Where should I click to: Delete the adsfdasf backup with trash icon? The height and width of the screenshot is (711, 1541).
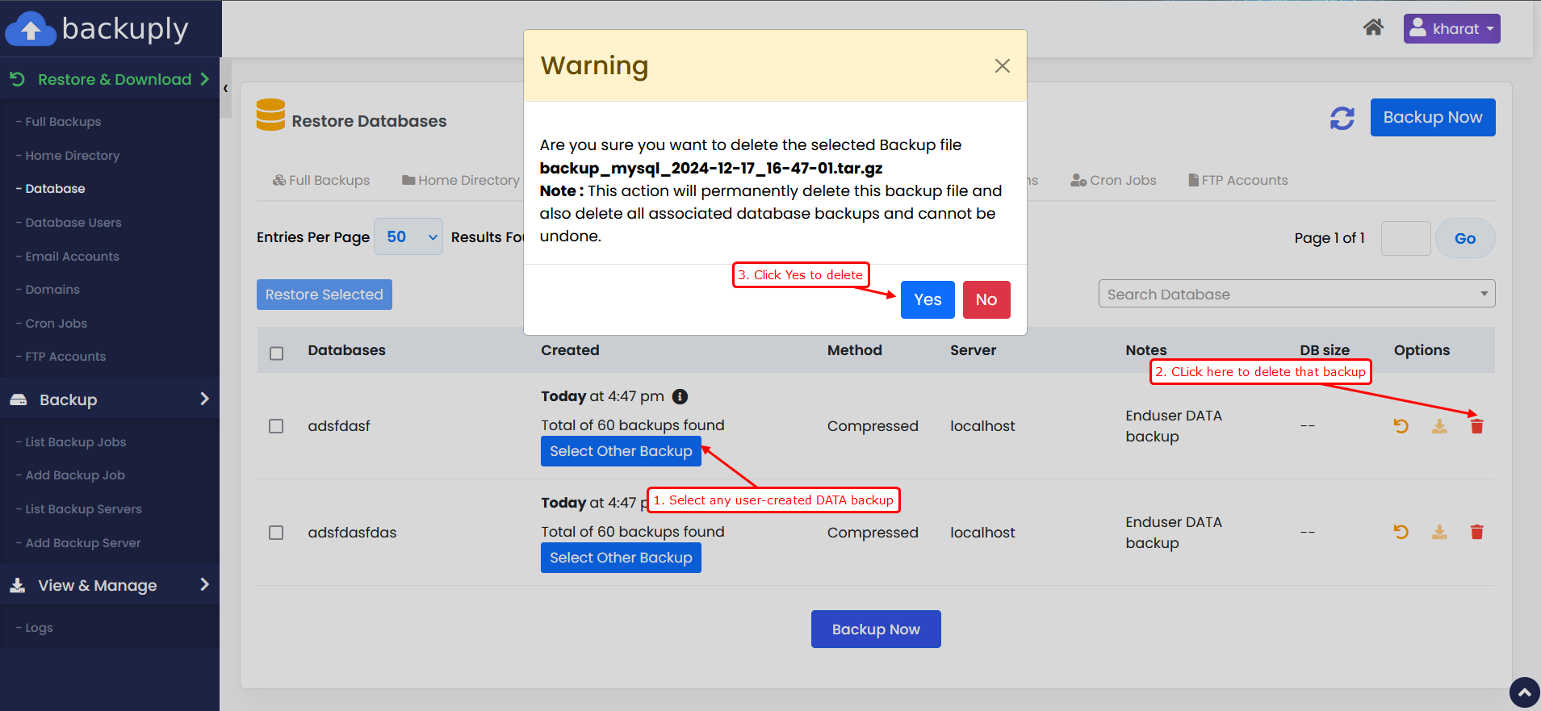click(x=1476, y=426)
